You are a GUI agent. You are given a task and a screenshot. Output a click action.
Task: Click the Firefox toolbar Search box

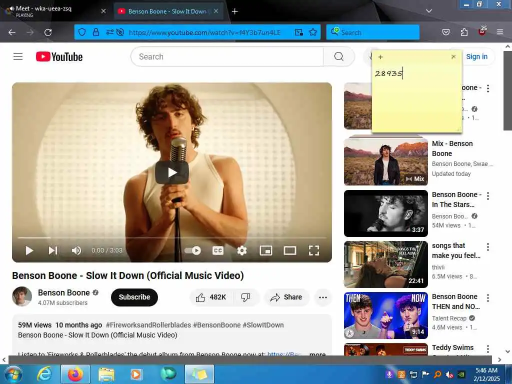[372, 32]
